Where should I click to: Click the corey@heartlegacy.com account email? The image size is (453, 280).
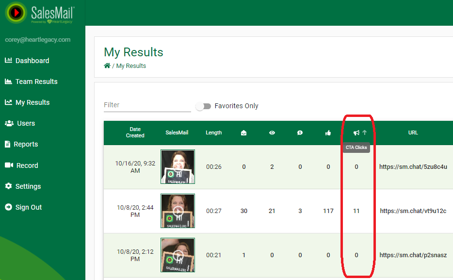tap(37, 40)
